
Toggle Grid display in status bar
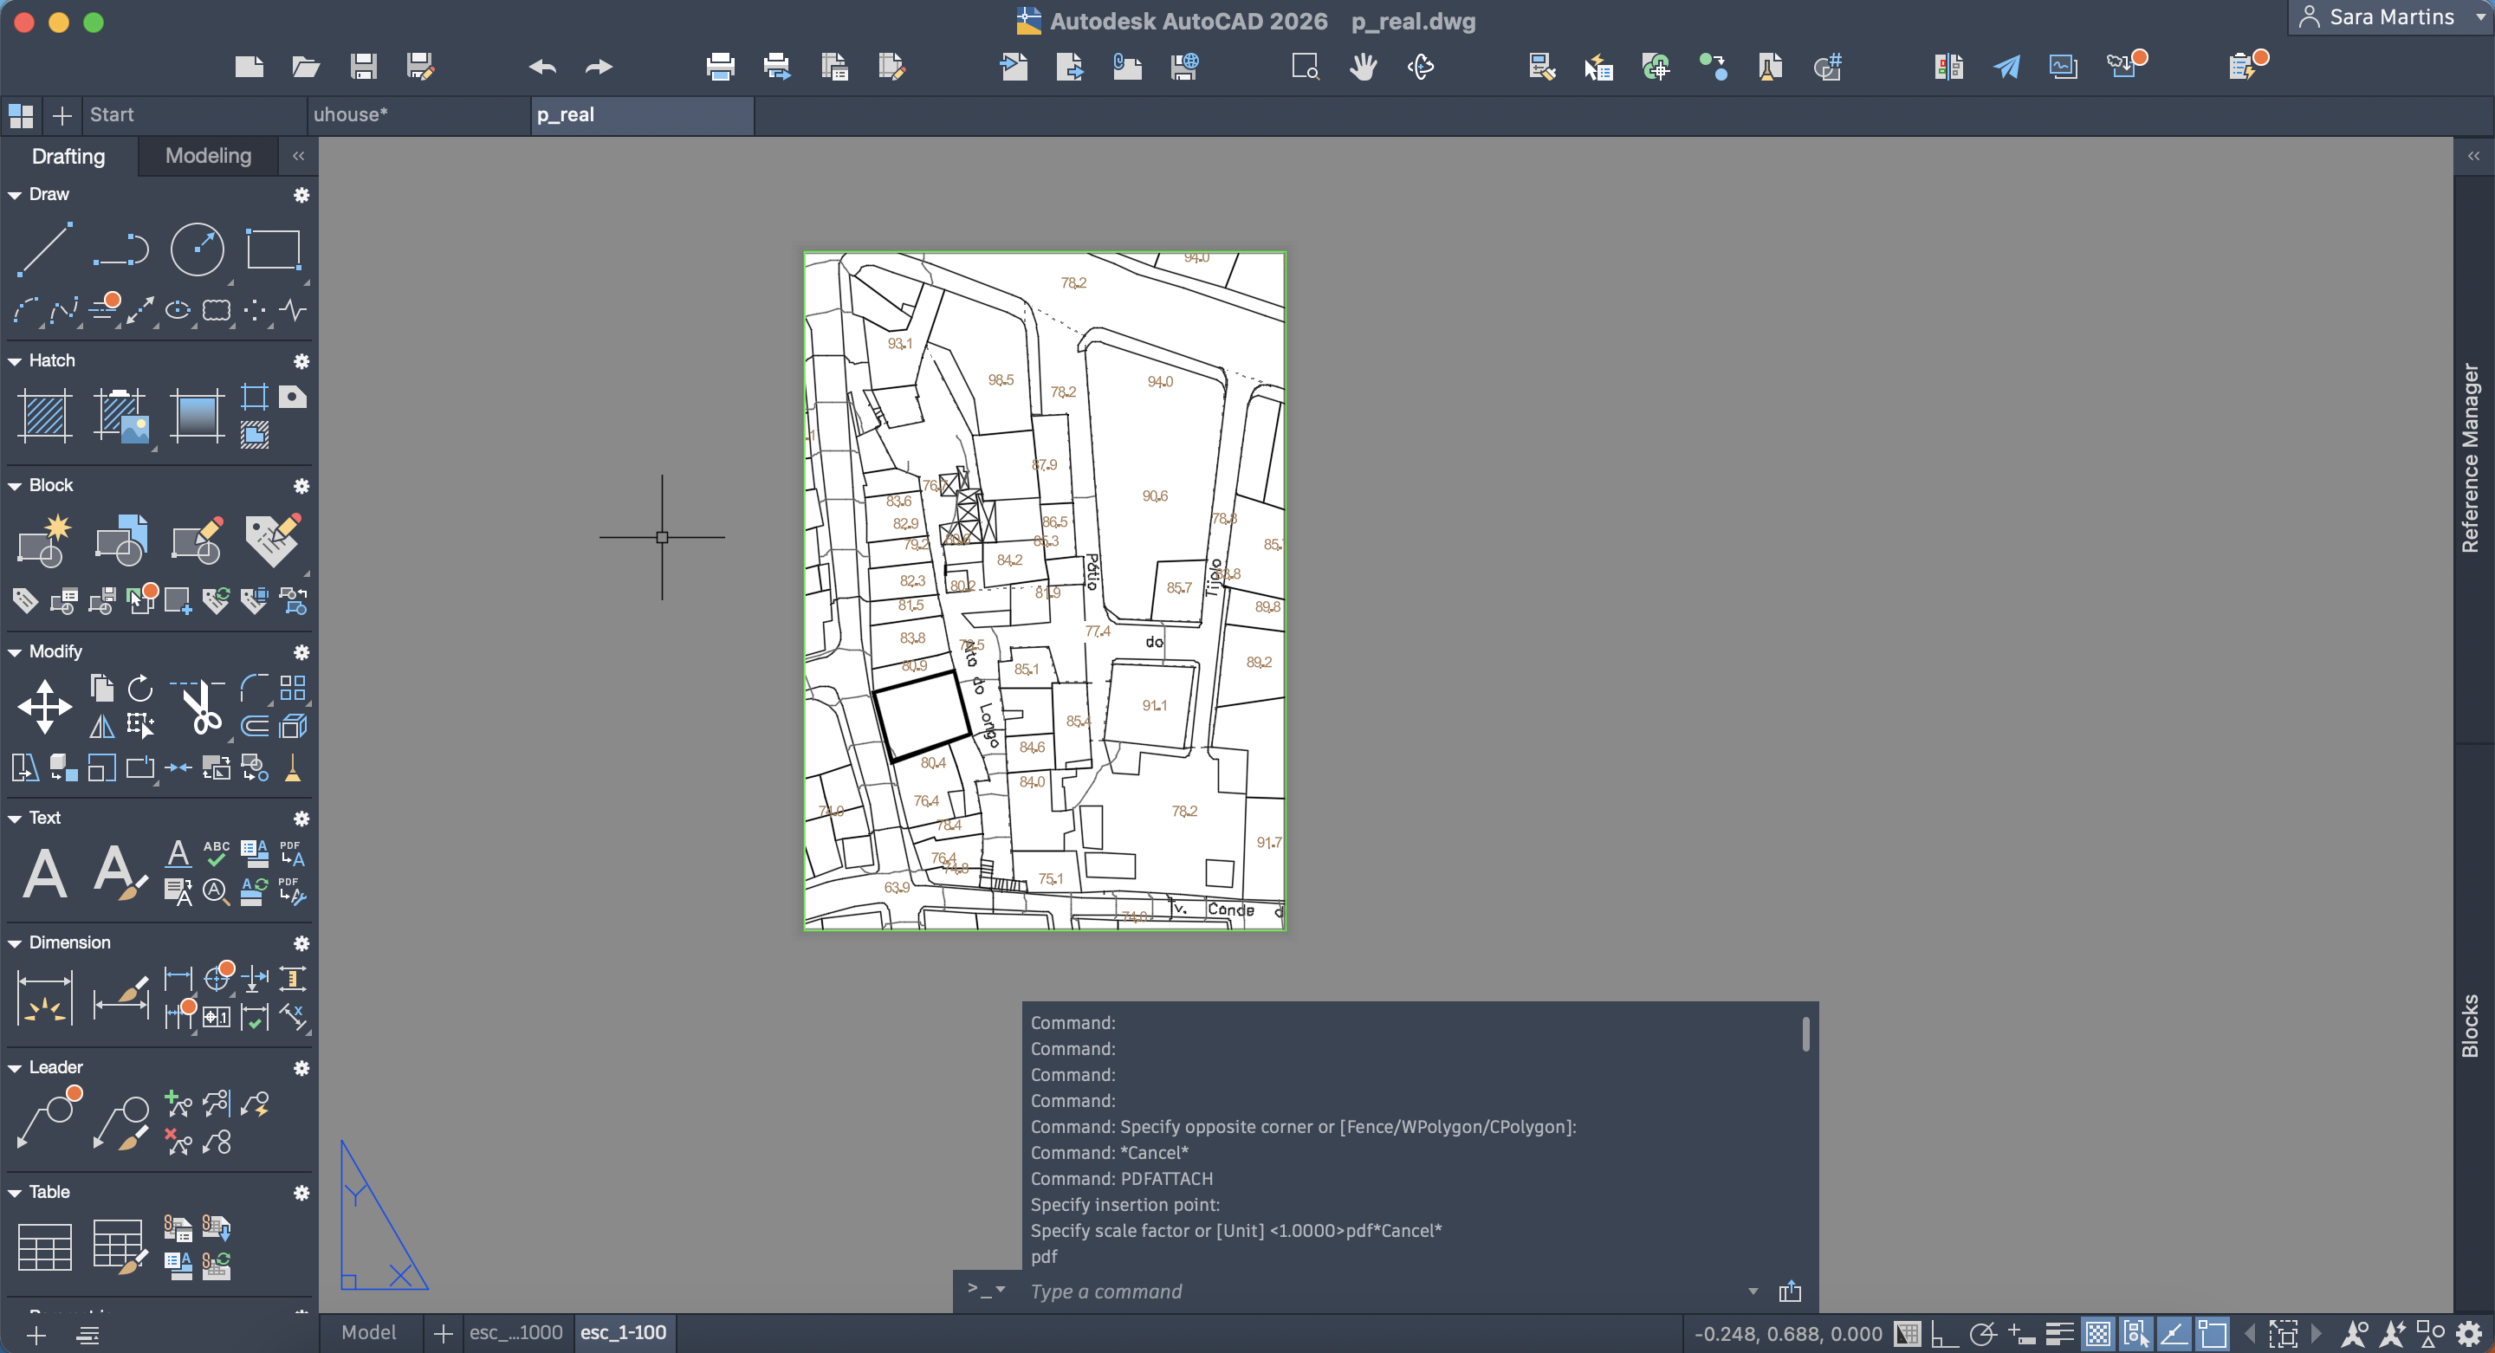pos(1906,1334)
